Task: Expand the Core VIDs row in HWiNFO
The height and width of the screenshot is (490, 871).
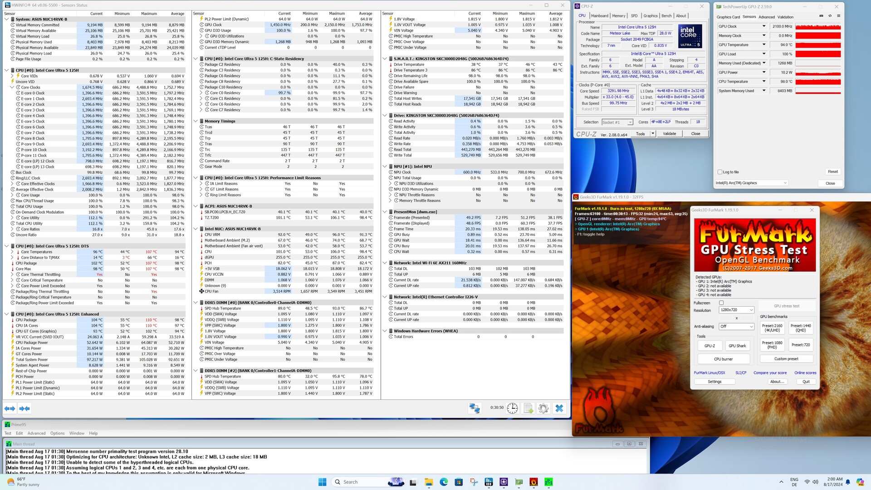Action: pos(12,76)
